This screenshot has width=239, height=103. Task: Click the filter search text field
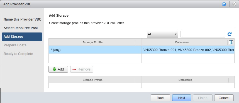pyautogui.click(x=203, y=34)
